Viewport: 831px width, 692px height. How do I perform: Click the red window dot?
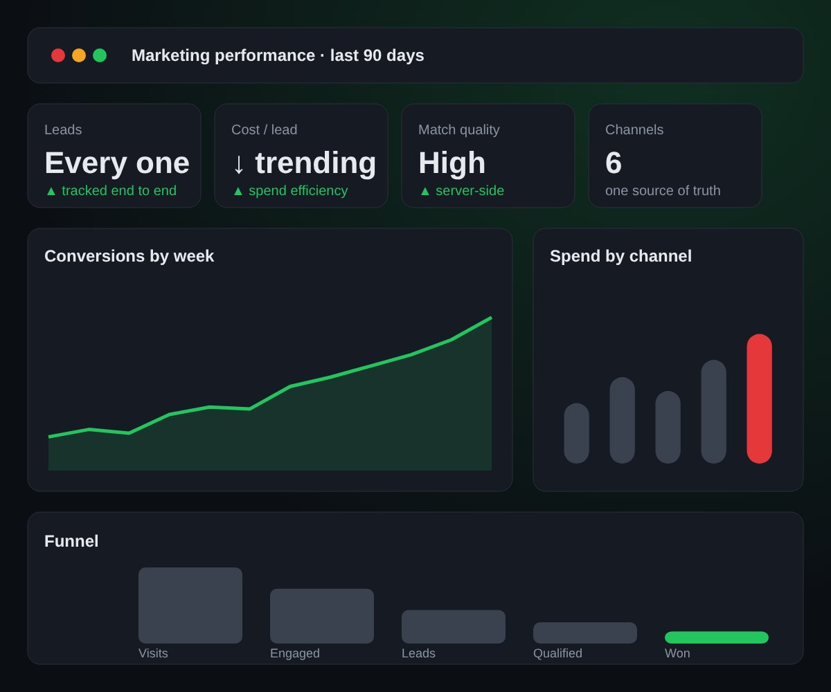coord(58,55)
